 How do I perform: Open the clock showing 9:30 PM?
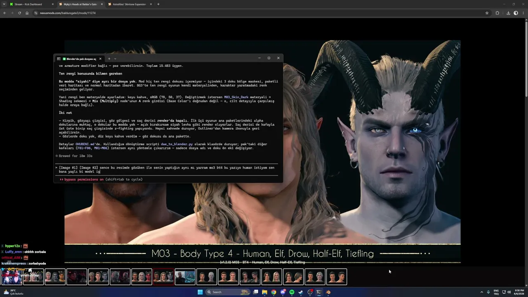click(x=519, y=292)
